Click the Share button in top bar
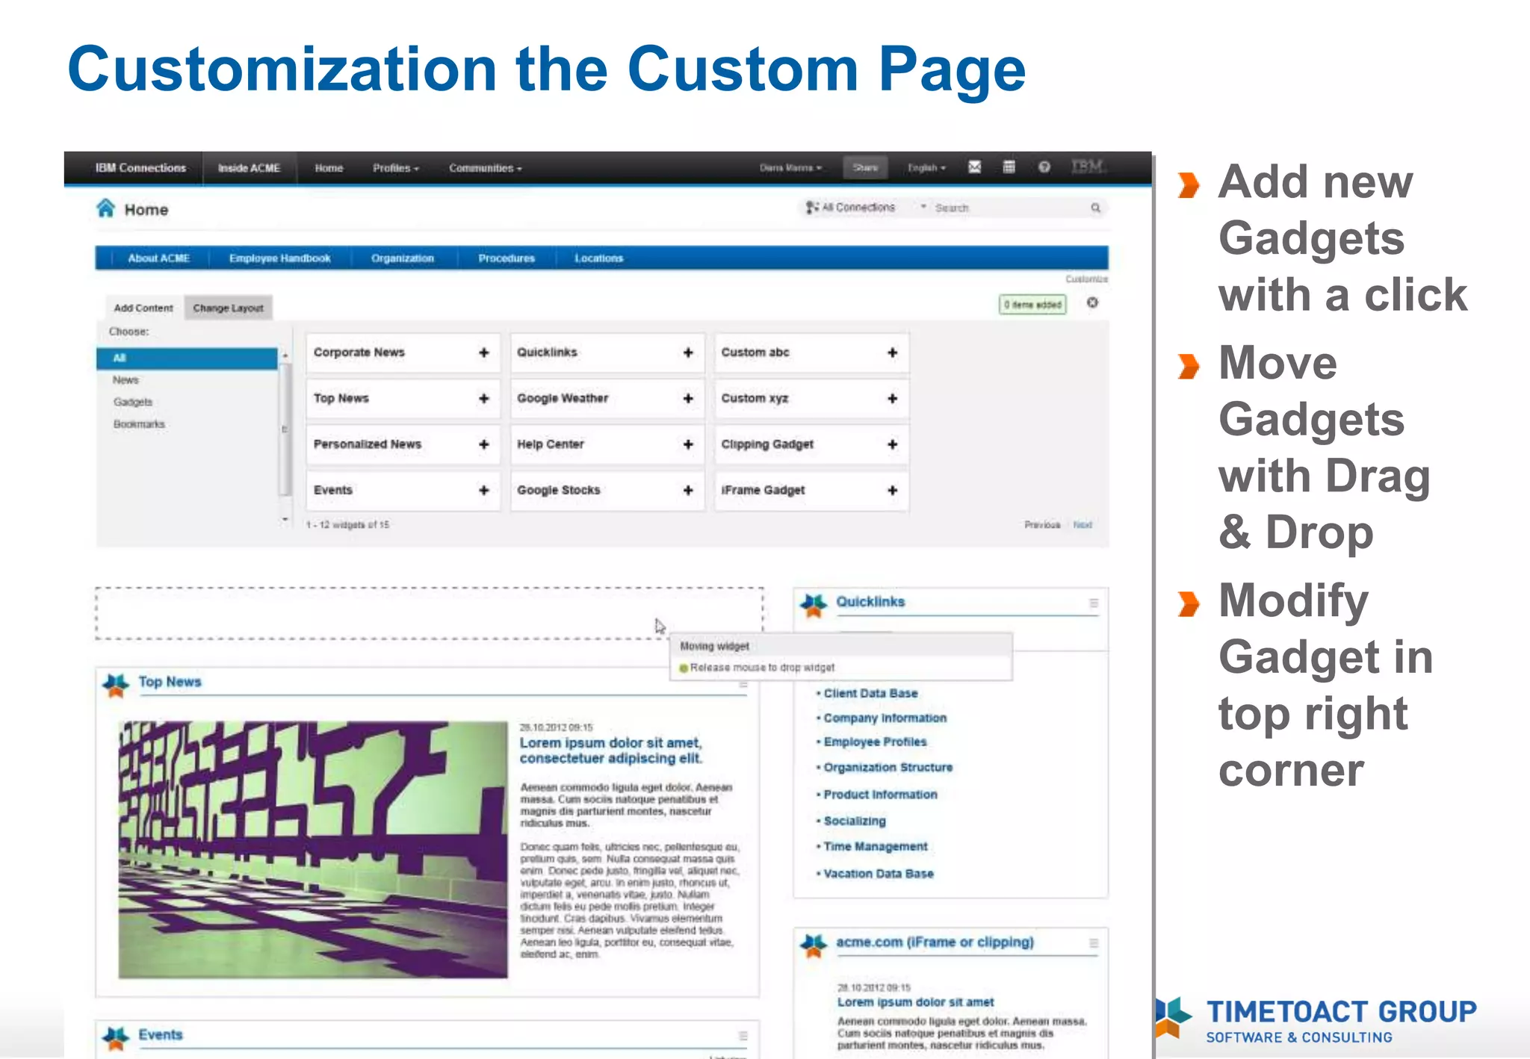 (x=865, y=168)
